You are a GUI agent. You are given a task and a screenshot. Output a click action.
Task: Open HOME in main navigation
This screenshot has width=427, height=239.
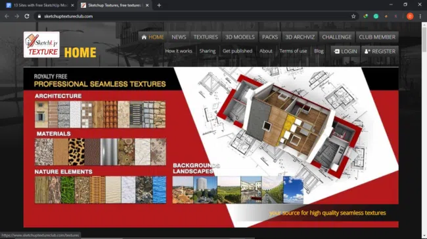click(x=153, y=37)
